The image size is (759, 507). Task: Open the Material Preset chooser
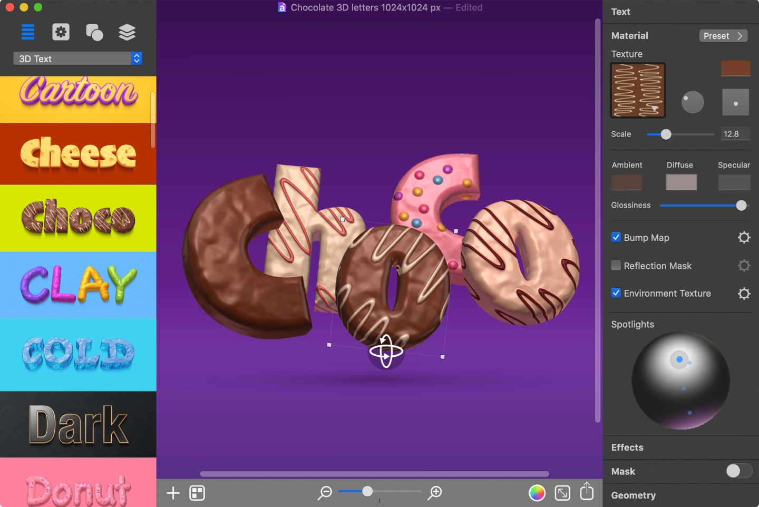point(723,36)
